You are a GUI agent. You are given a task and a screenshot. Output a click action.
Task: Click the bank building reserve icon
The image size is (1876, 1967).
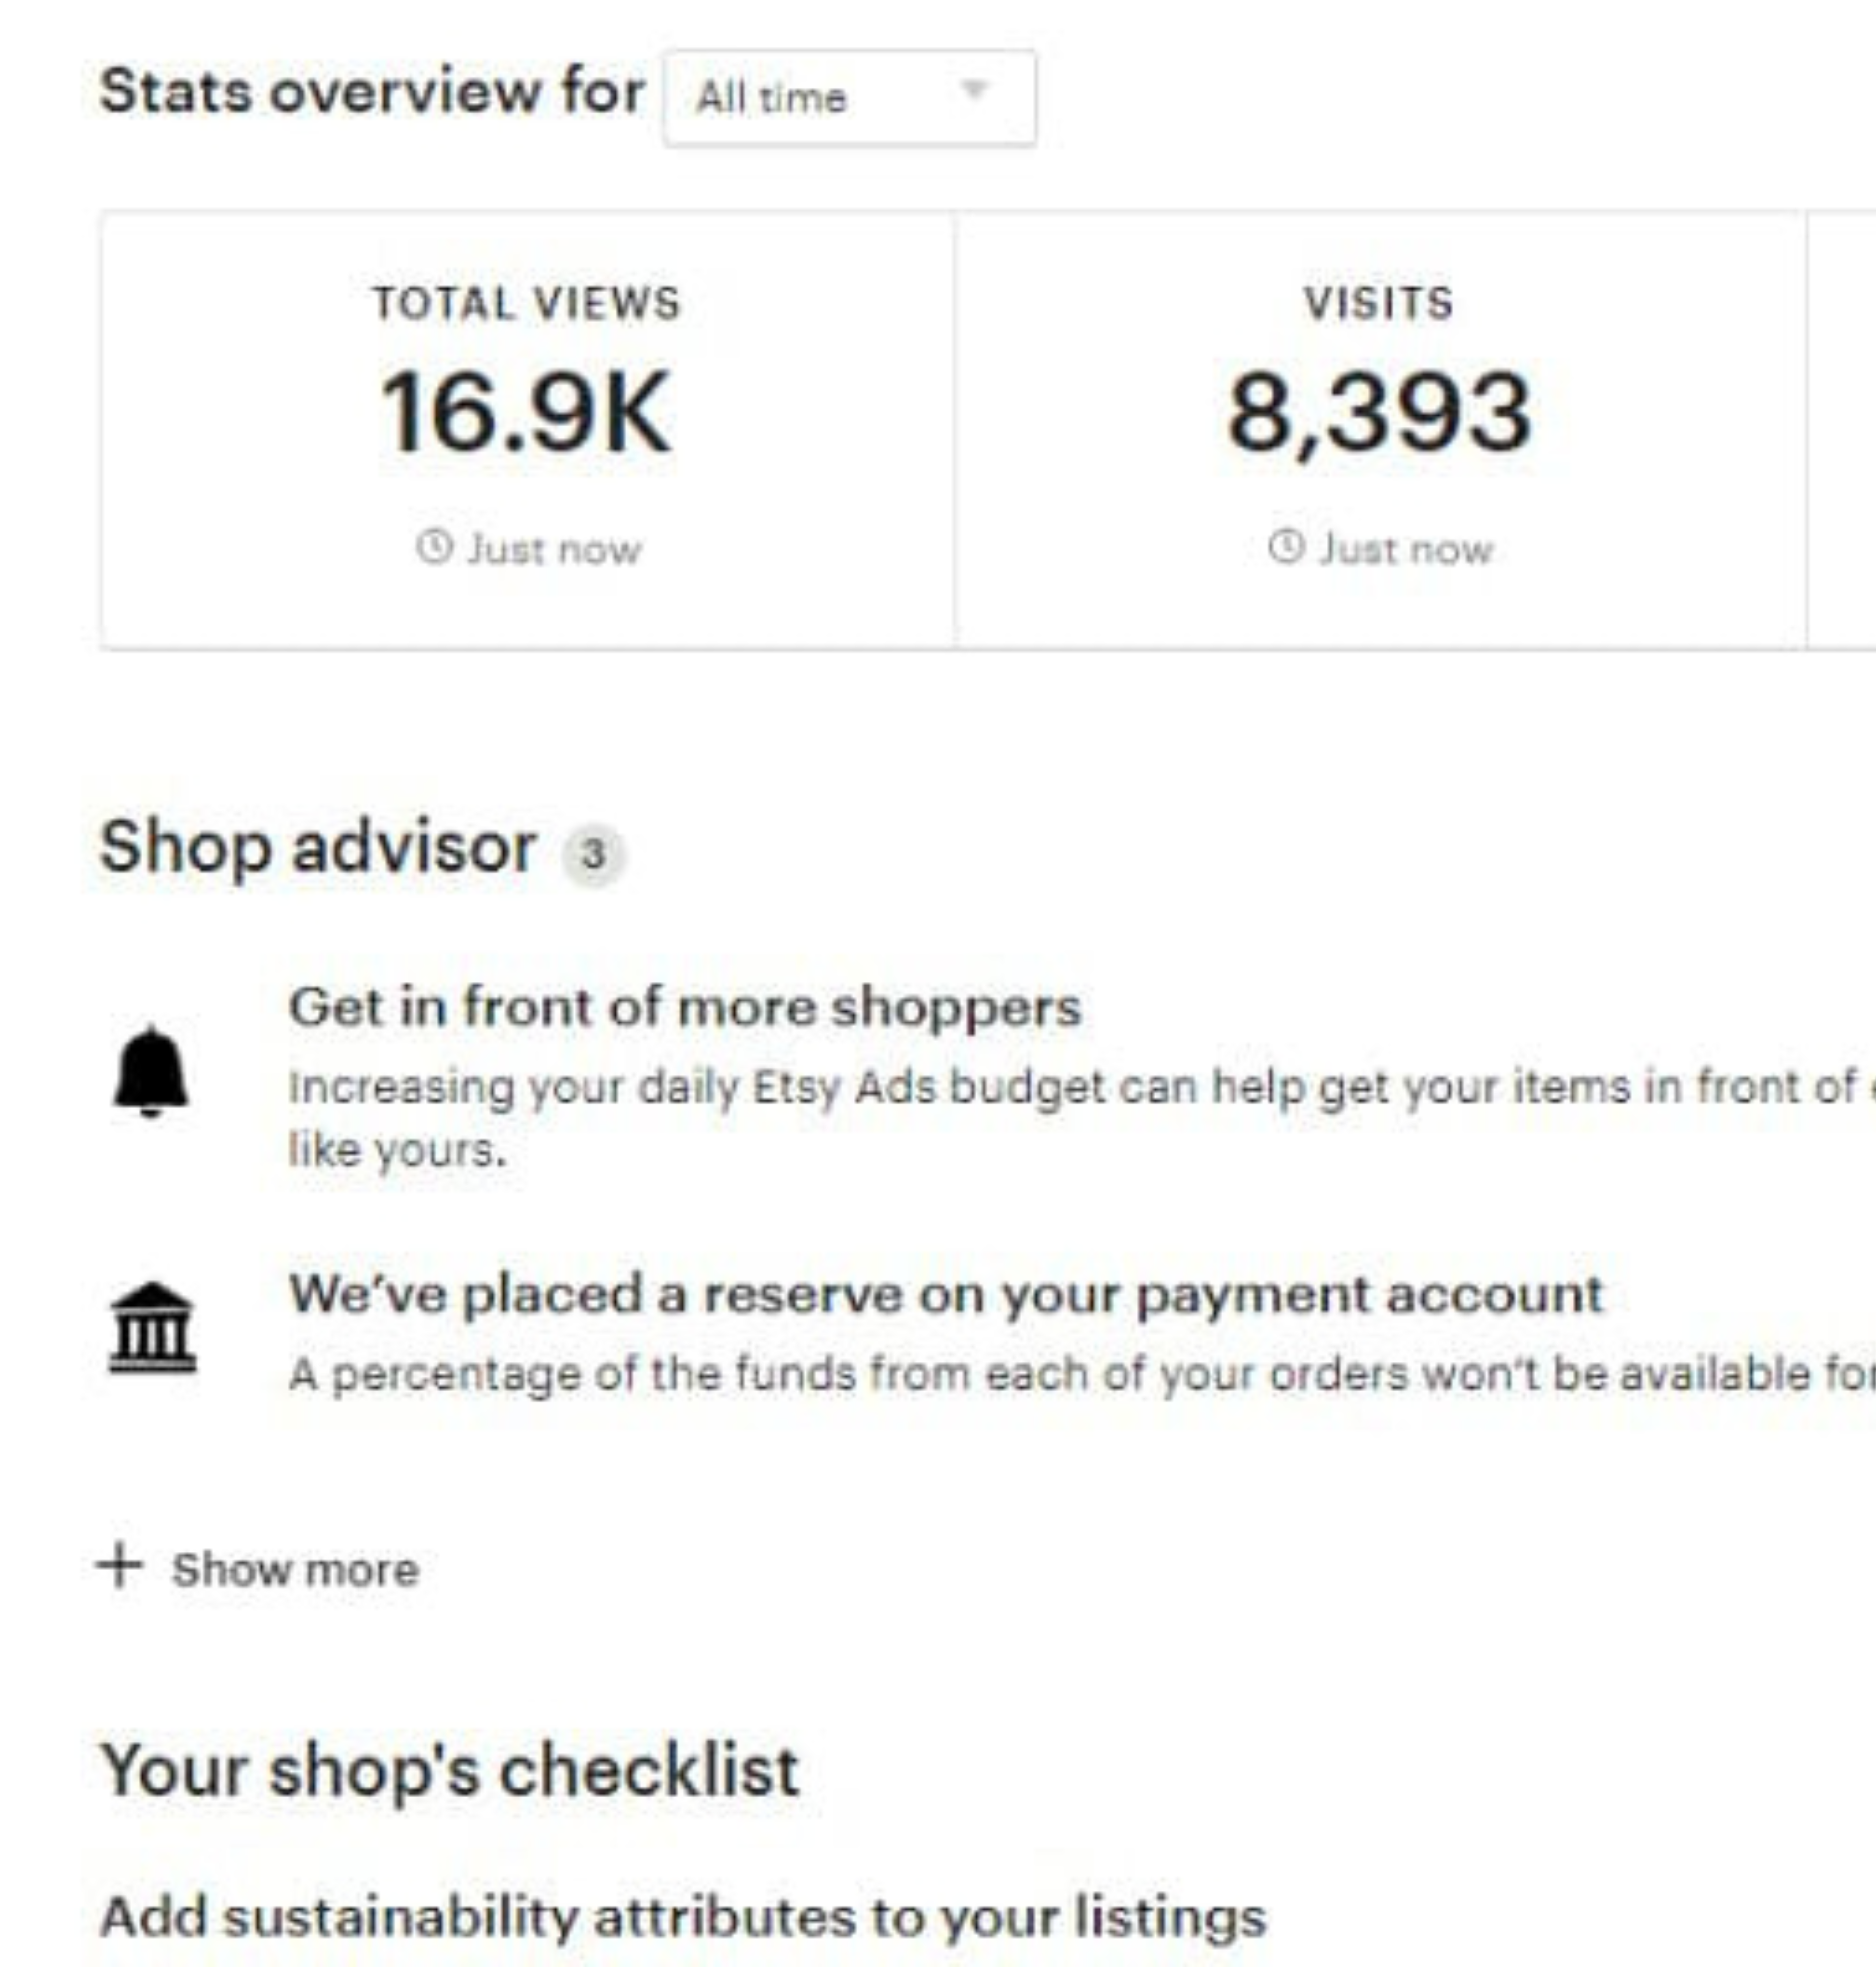(152, 1327)
